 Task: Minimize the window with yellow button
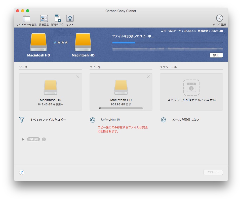23,11
